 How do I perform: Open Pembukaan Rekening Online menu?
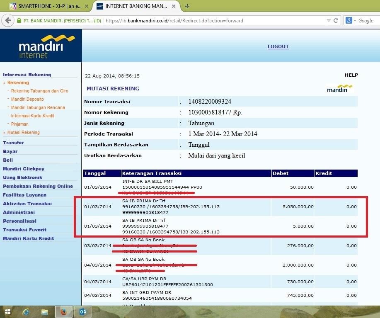click(x=38, y=186)
